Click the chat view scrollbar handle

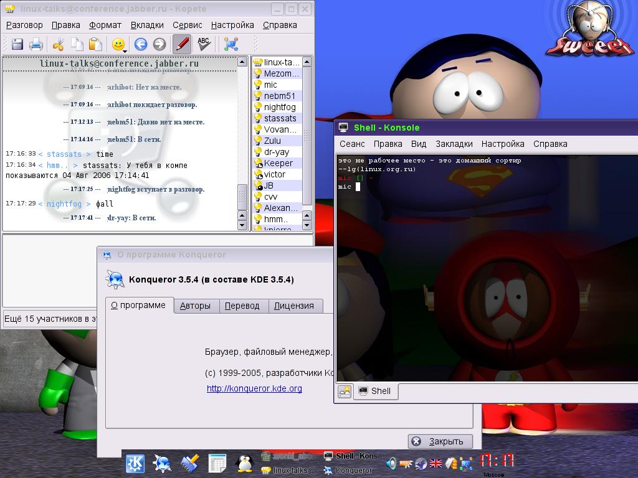coord(242,197)
